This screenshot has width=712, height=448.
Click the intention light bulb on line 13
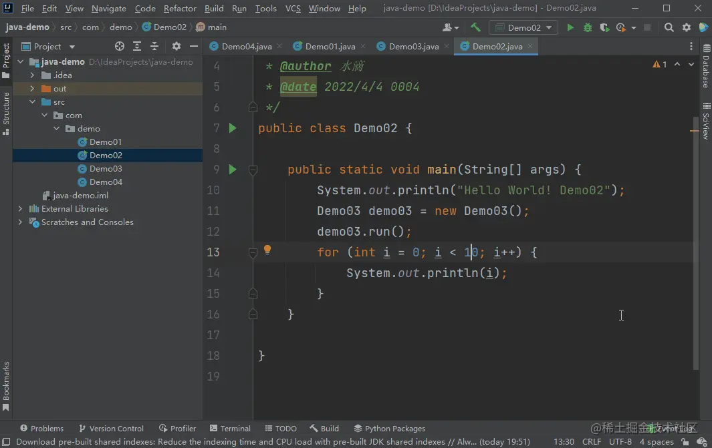point(267,250)
